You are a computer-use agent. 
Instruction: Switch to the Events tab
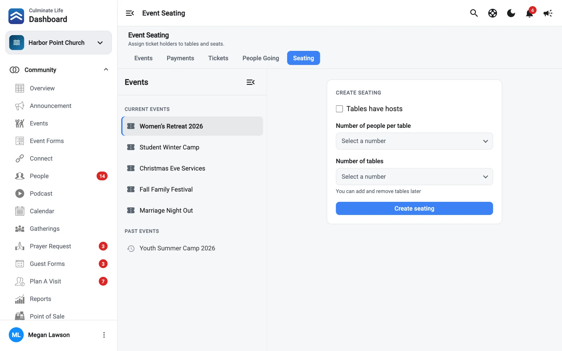pyautogui.click(x=143, y=58)
